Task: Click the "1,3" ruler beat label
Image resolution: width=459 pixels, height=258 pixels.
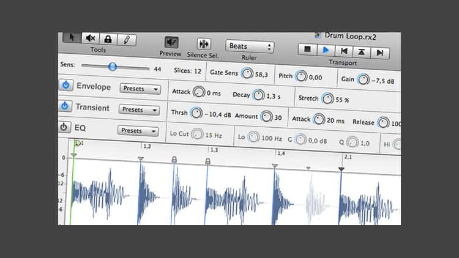Action: tap(214, 150)
